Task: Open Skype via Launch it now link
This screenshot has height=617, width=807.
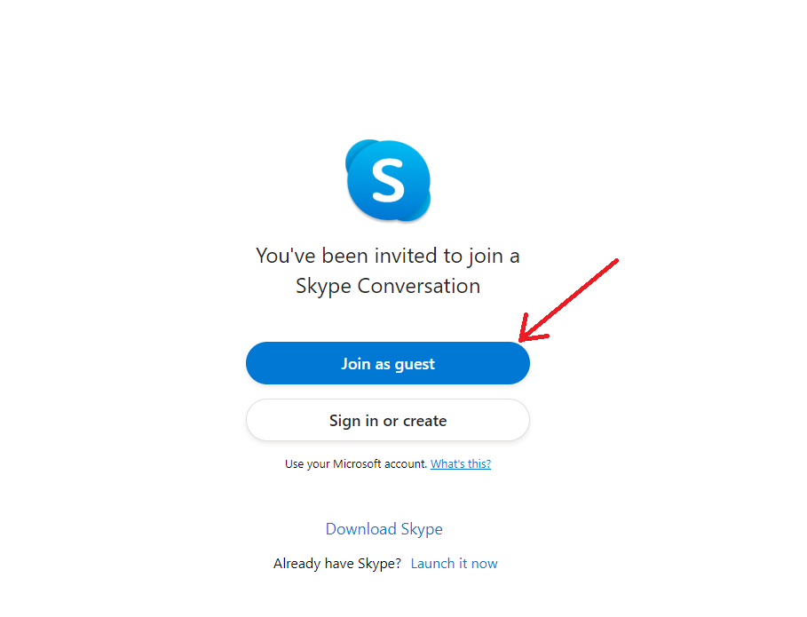Action: 454,564
